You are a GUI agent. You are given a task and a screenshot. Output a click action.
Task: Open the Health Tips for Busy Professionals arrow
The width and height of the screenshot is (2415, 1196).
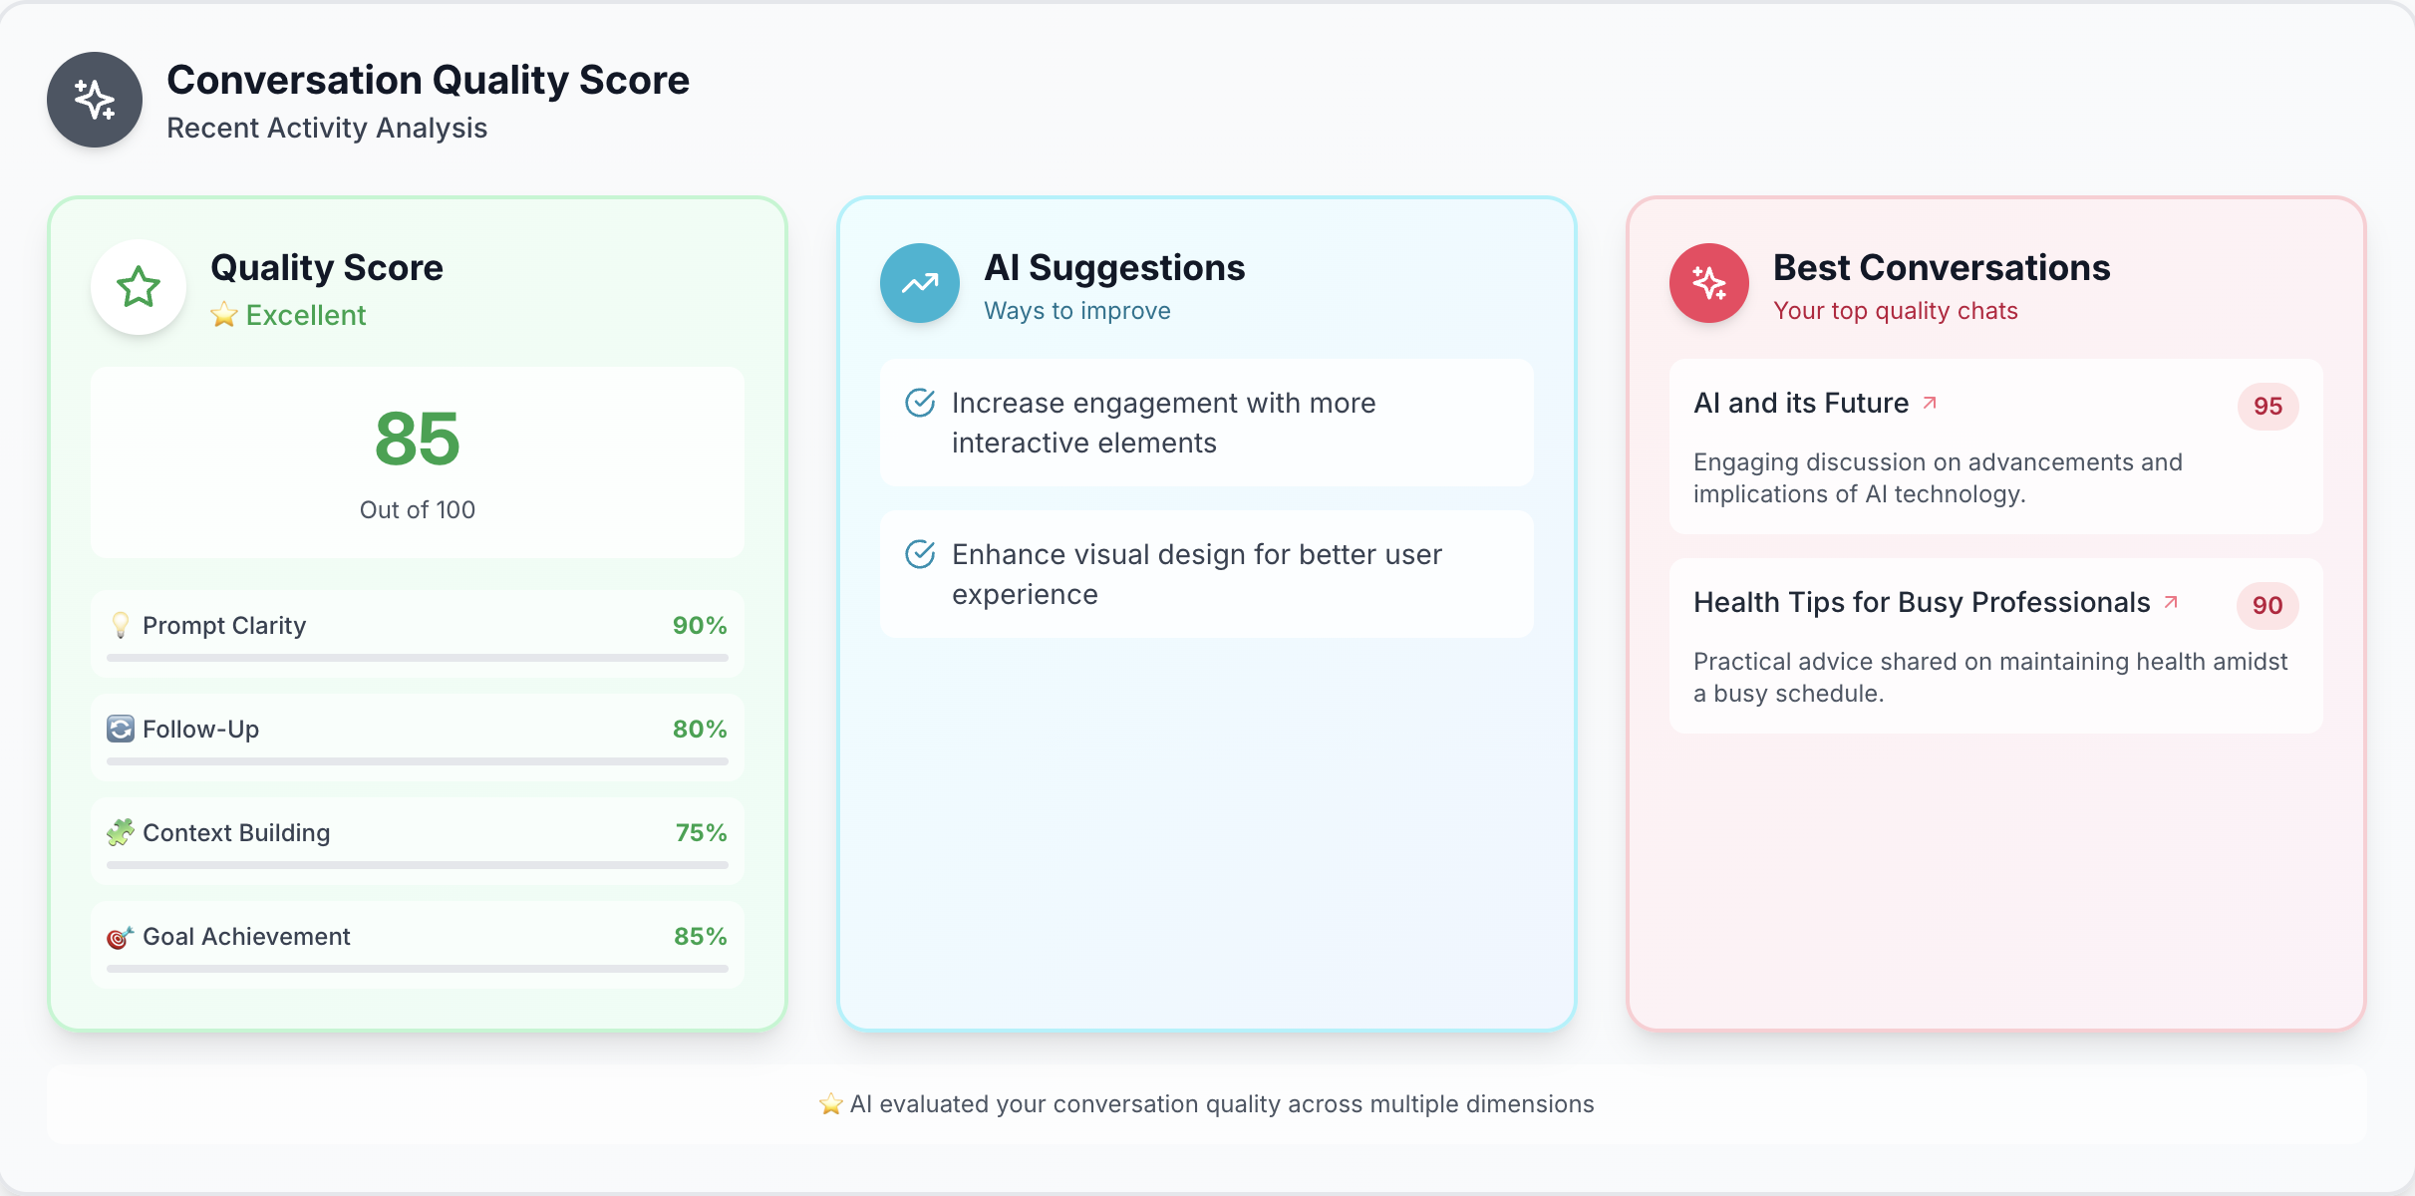[x=2171, y=601]
